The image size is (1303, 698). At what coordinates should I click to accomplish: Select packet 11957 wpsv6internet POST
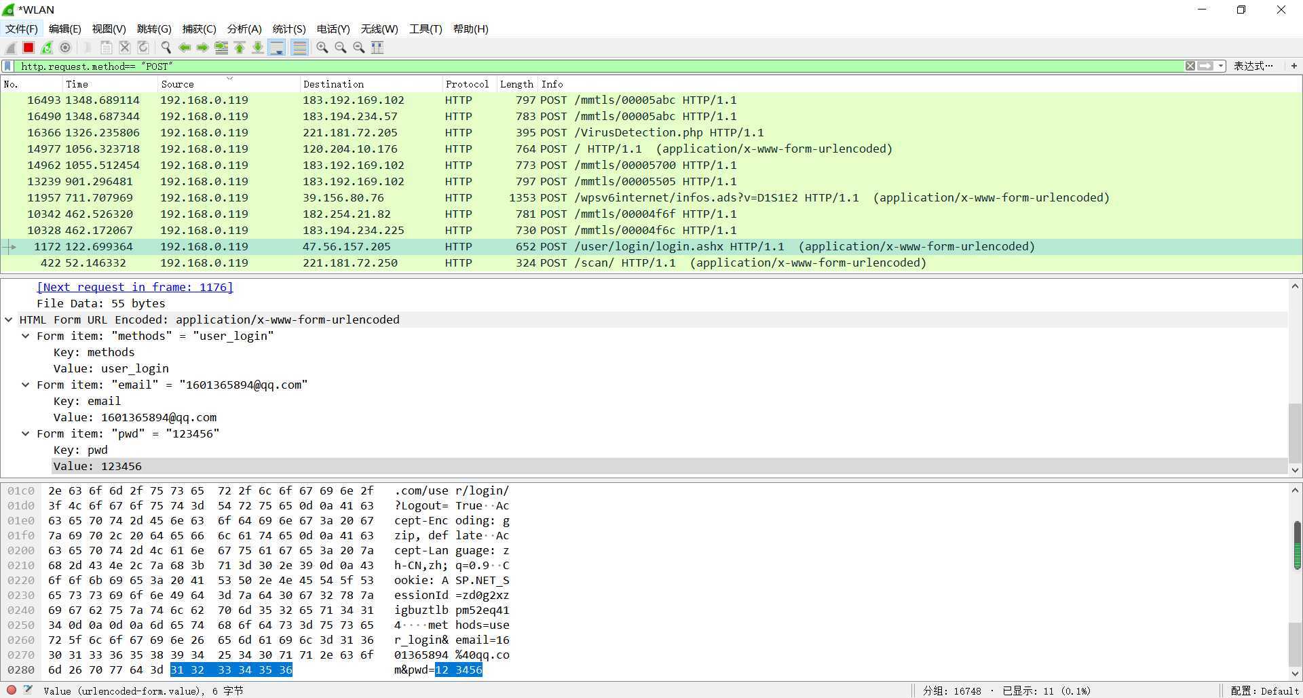(651, 197)
